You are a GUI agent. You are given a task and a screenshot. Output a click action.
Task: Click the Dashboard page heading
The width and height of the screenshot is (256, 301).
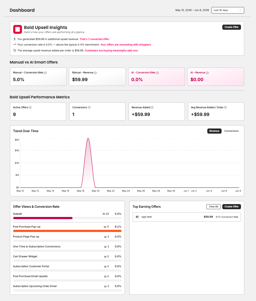(22, 10)
